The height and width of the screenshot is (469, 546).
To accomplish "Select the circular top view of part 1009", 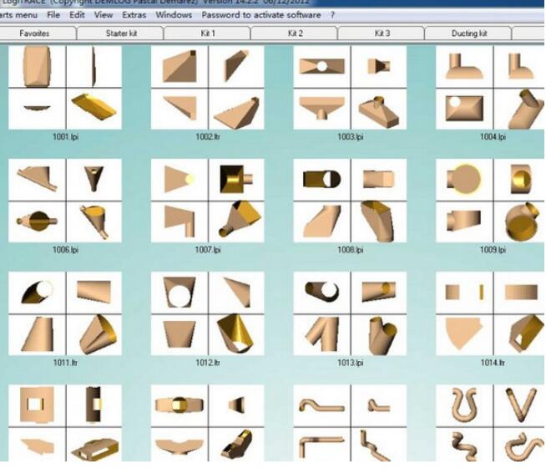I will 464,180.
